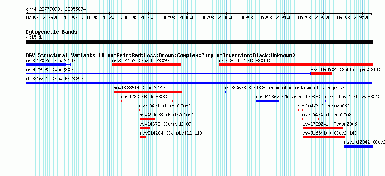Open nsv1008112 (Coe2014) label link
This screenshot has width=385, height=176.
point(245,60)
